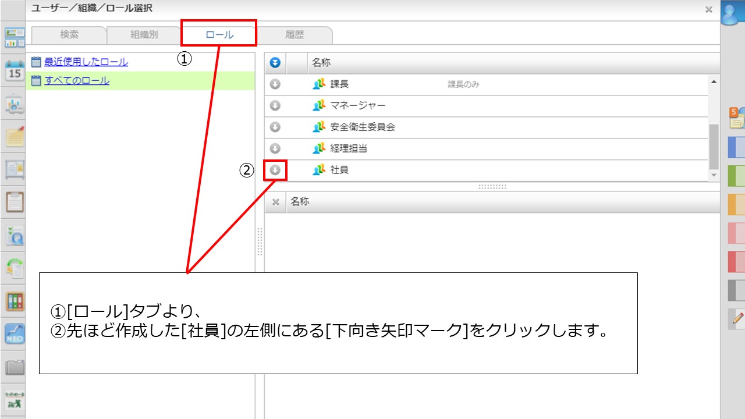Open the sticky note memo icon
The image size is (745, 419).
click(15, 137)
